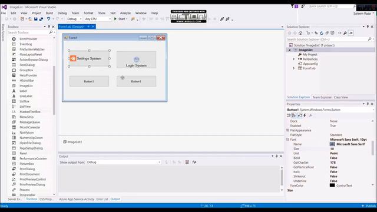Select the PictureBox toolbox control

(x=27, y=164)
